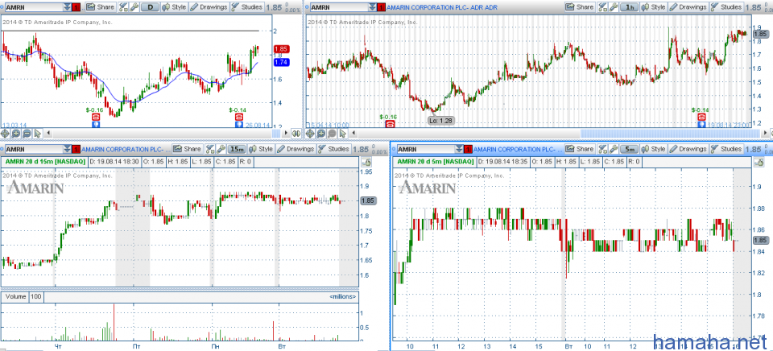Change the D timeframe on the daily chart
Image resolution: width=773 pixels, height=351 pixels.
pyautogui.click(x=151, y=7)
